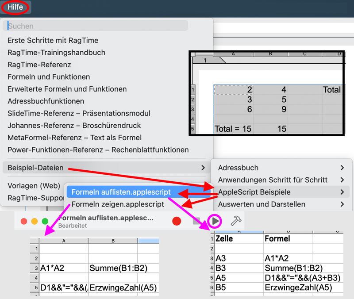Screen dimensions: 354x299
Task: Click the window title Formeln auflisten.applesc…
Action: point(106,218)
